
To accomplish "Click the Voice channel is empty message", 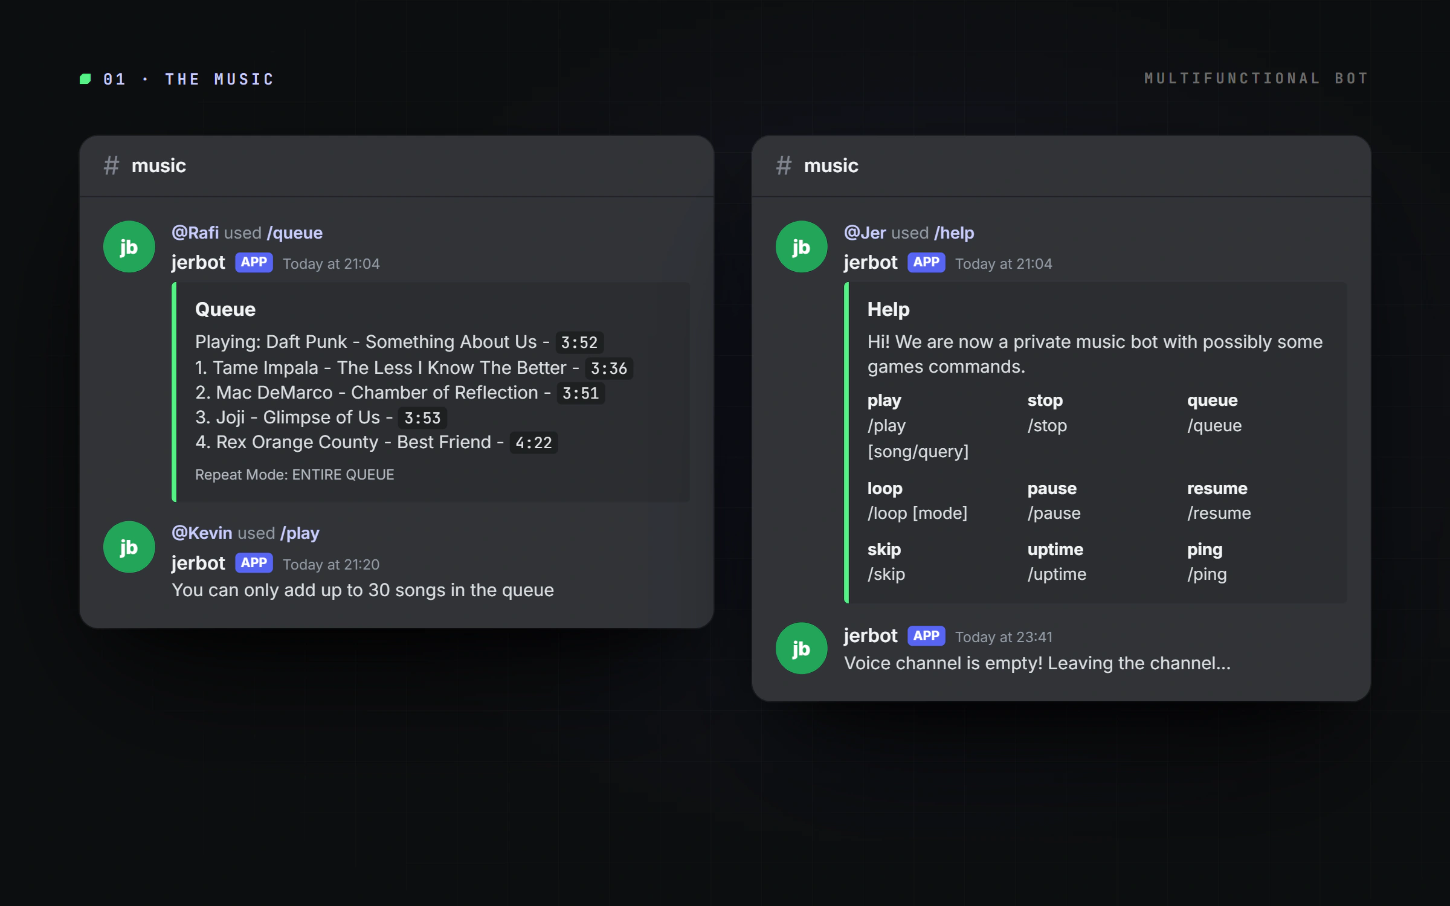I will pyautogui.click(x=1037, y=663).
